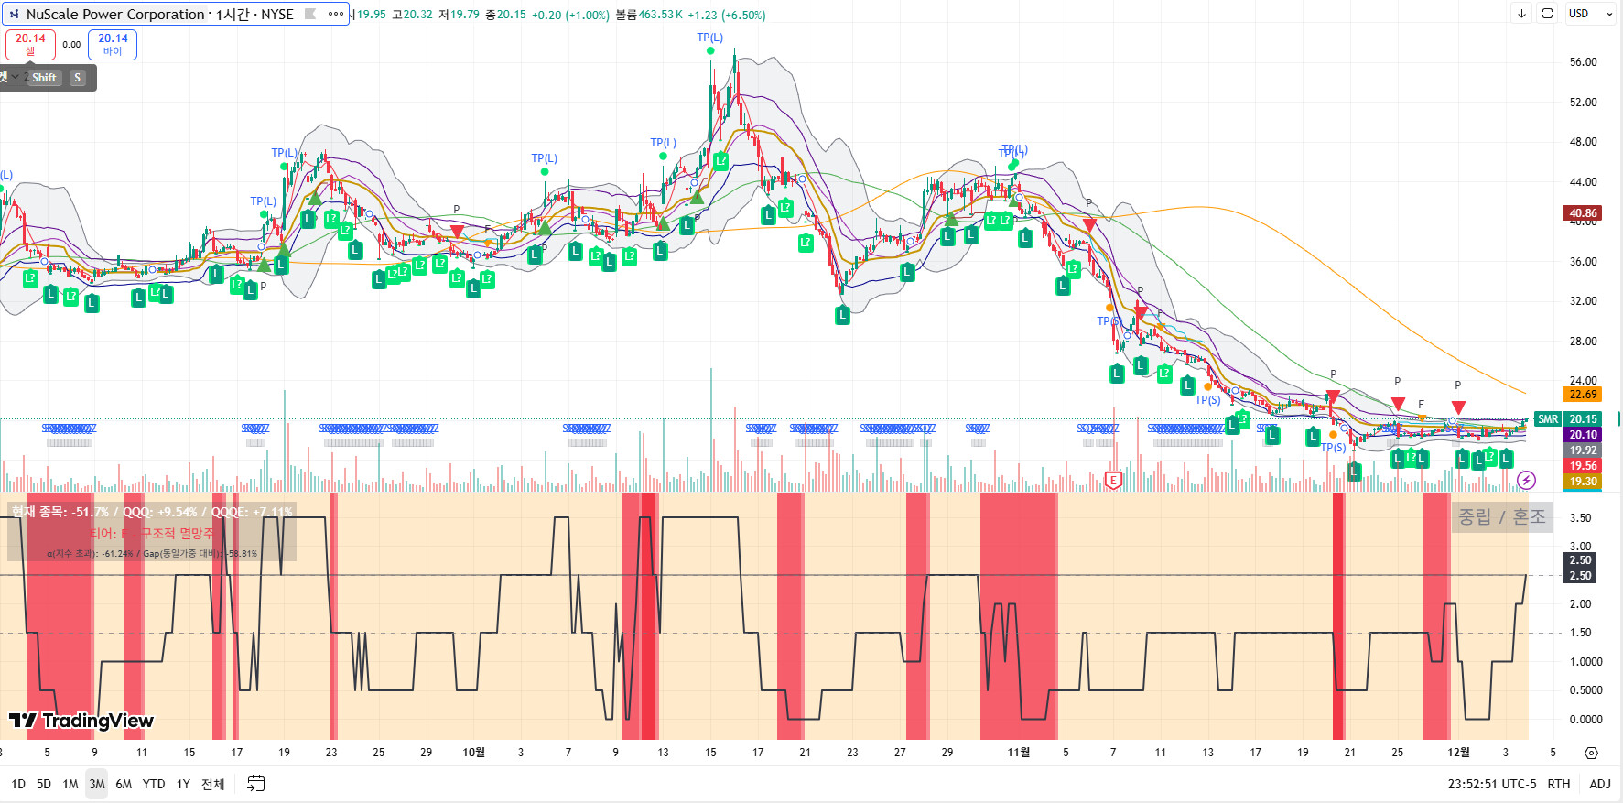This screenshot has width=1623, height=803.
Task: Select the 5D time range
Action: pos(44,784)
